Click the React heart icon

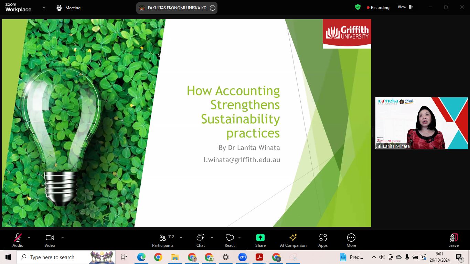click(x=229, y=240)
